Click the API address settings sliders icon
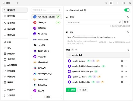Image resolution: width=133 pixels, height=101 pixels. [128, 32]
